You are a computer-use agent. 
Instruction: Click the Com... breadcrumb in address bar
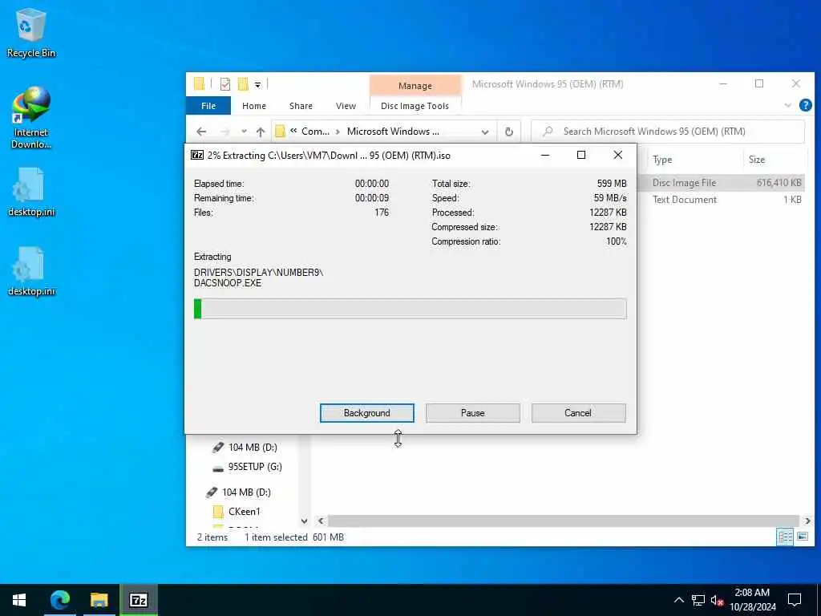[x=315, y=132]
